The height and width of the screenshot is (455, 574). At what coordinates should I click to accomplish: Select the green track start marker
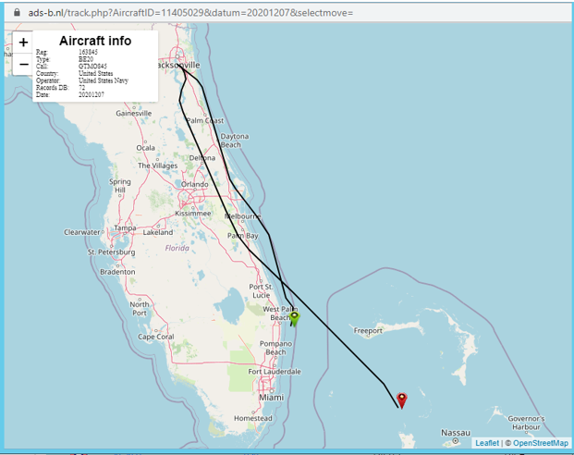click(294, 319)
